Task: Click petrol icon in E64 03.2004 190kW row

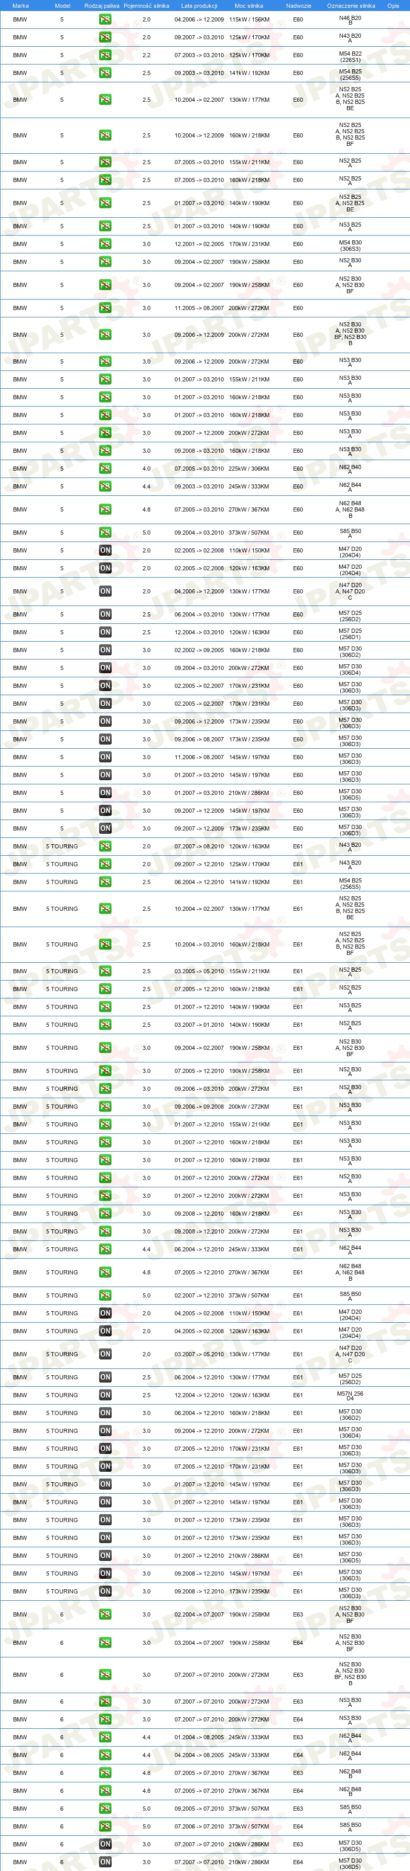Action: click(x=105, y=1643)
